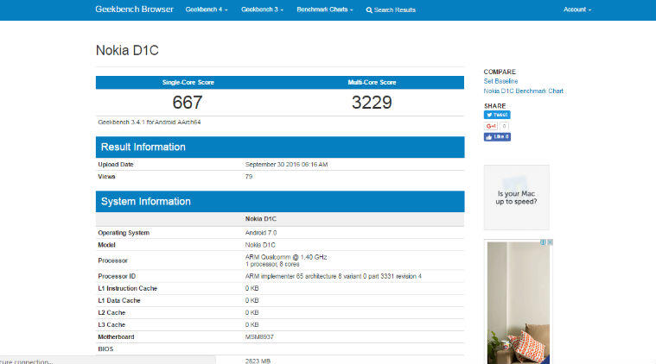656x364 pixels.
Task: Expand the Account menu
Action: [x=576, y=9]
